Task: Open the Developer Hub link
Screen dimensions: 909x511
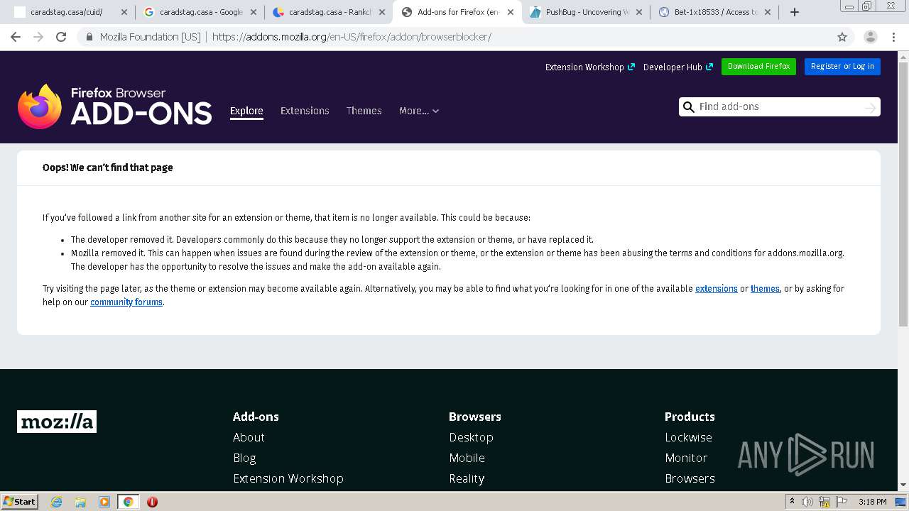Action: [678, 67]
